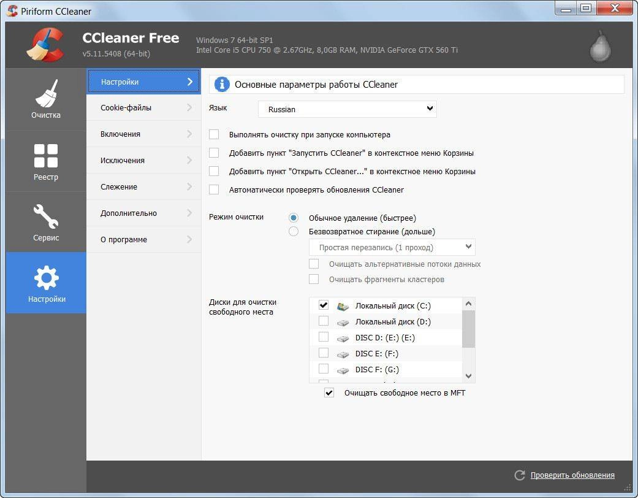Click chevron next to Дополнительно

pos(189,213)
